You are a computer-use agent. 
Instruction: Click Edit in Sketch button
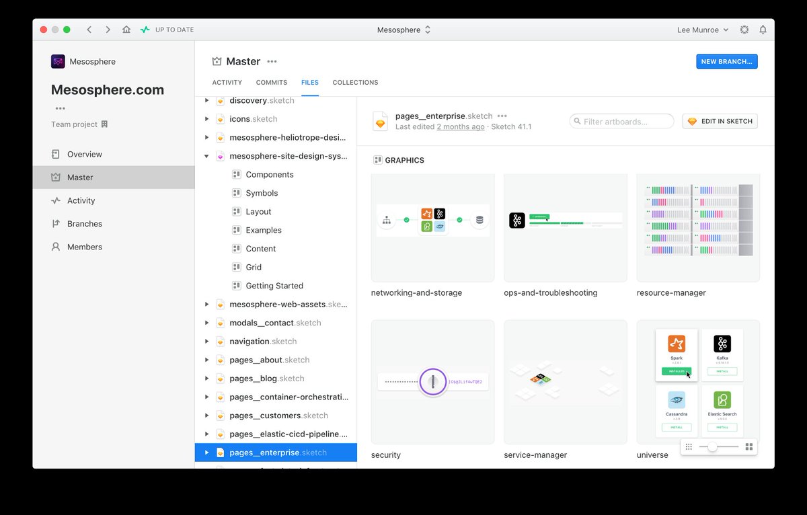tap(720, 121)
